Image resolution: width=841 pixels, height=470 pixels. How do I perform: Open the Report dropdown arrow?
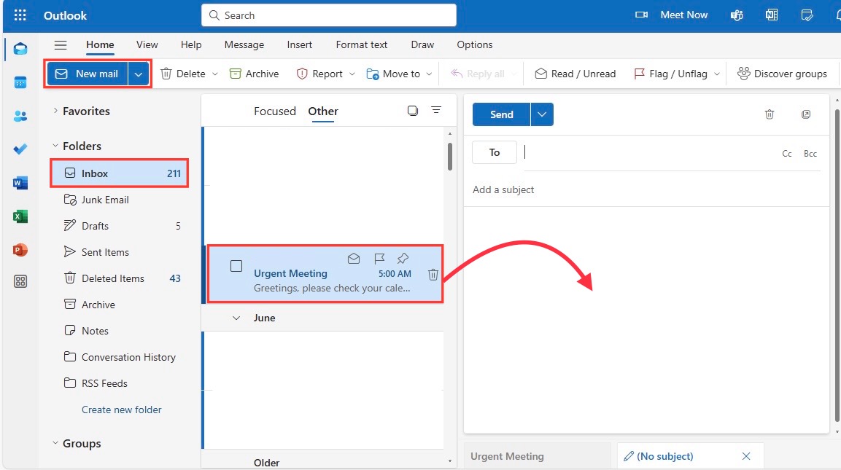click(x=352, y=74)
